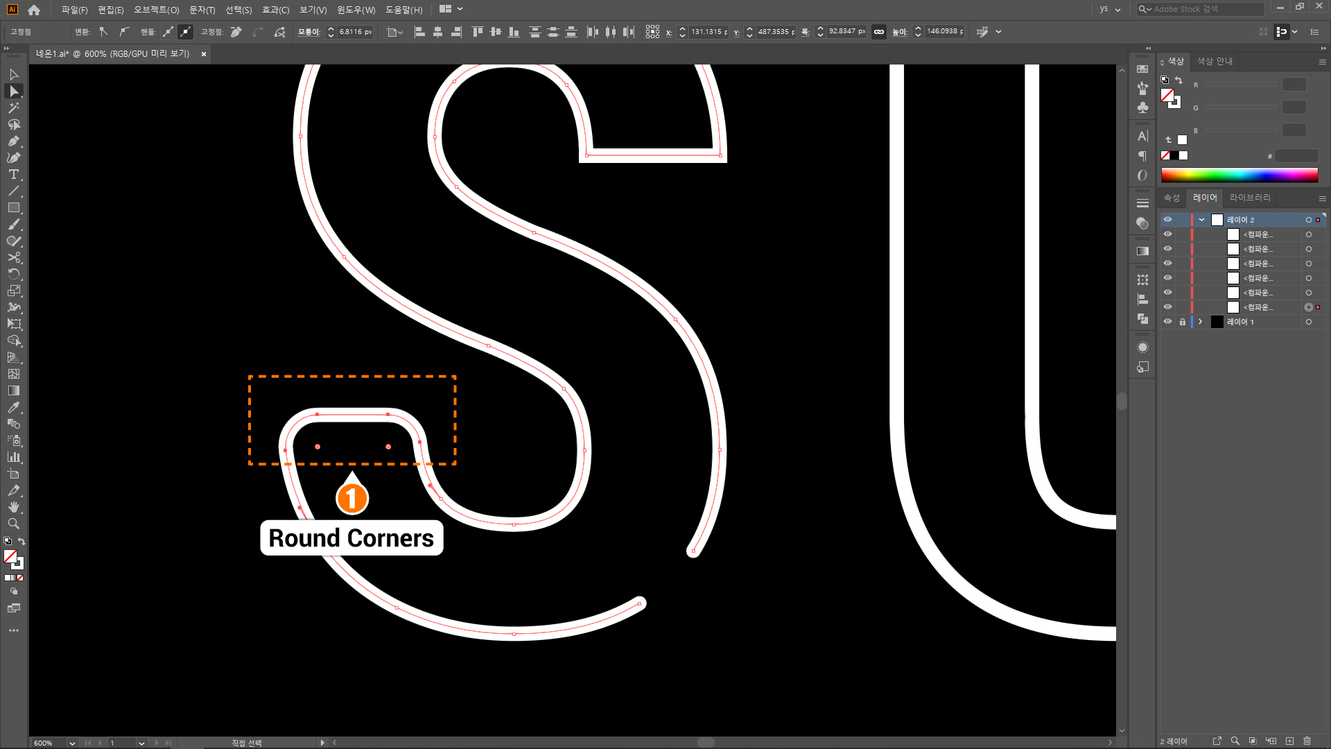Select the Eyedropper tool
The width and height of the screenshot is (1331, 749).
click(x=13, y=408)
